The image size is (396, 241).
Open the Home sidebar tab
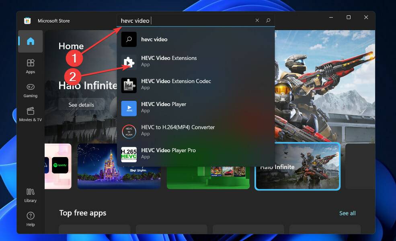(30, 41)
